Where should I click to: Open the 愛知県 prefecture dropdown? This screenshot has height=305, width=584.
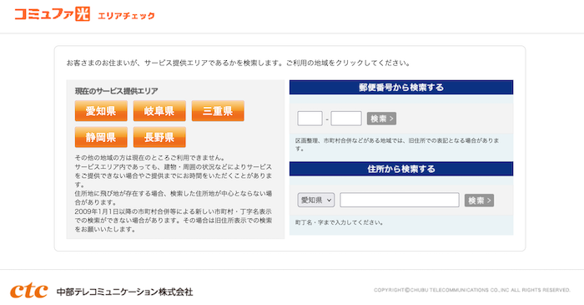click(x=316, y=201)
